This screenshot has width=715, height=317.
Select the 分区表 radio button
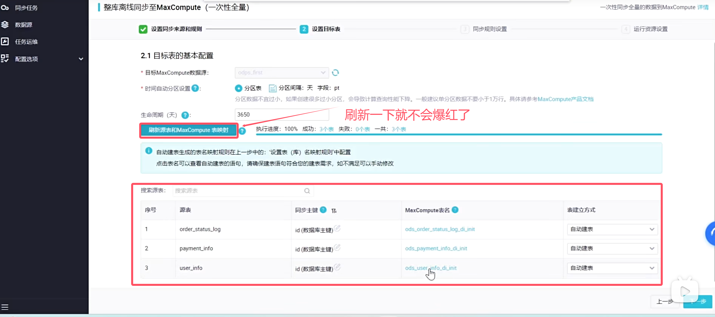tap(238, 88)
